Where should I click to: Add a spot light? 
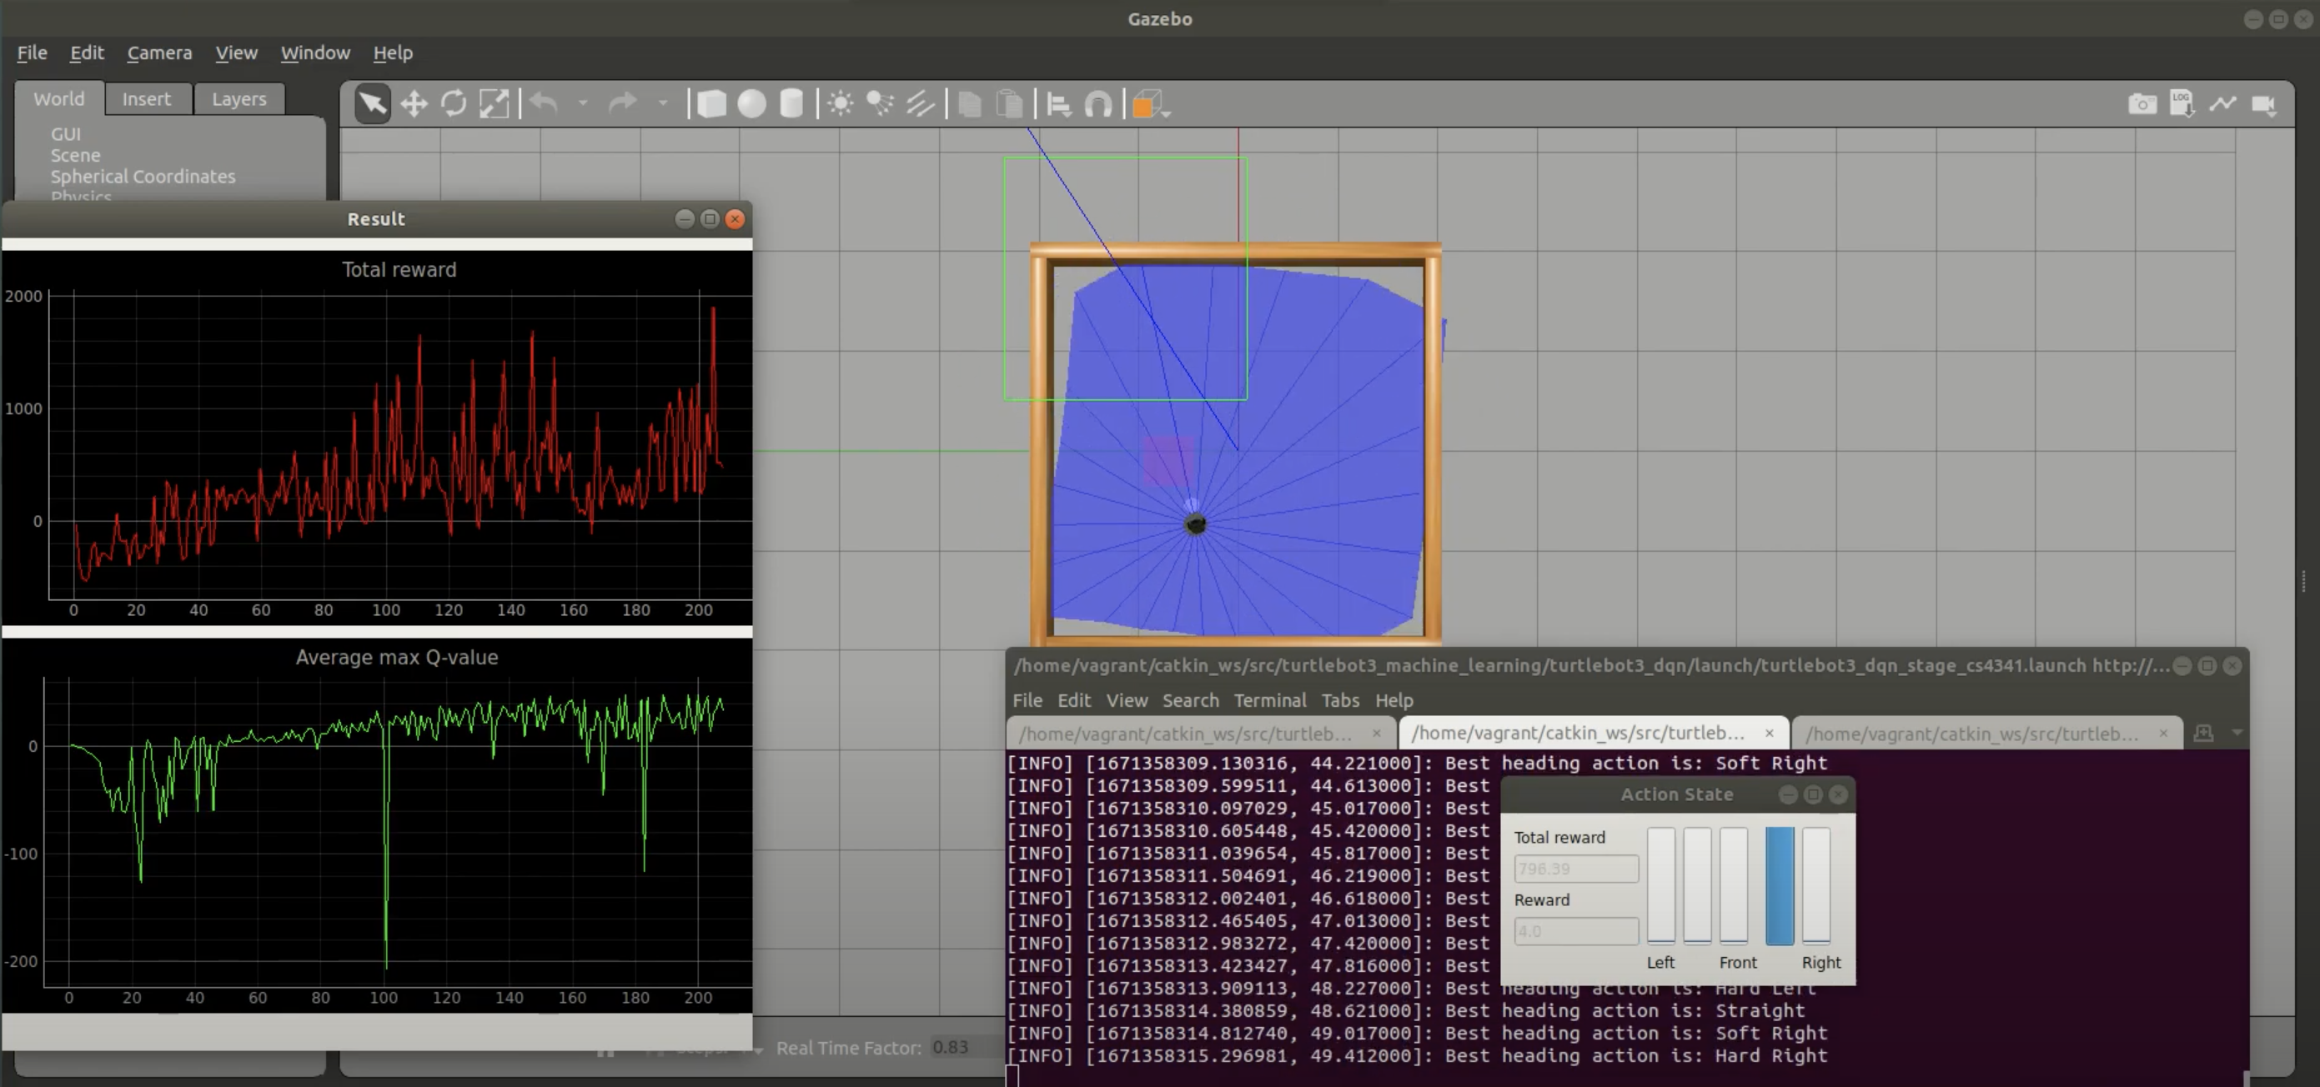pos(880,104)
